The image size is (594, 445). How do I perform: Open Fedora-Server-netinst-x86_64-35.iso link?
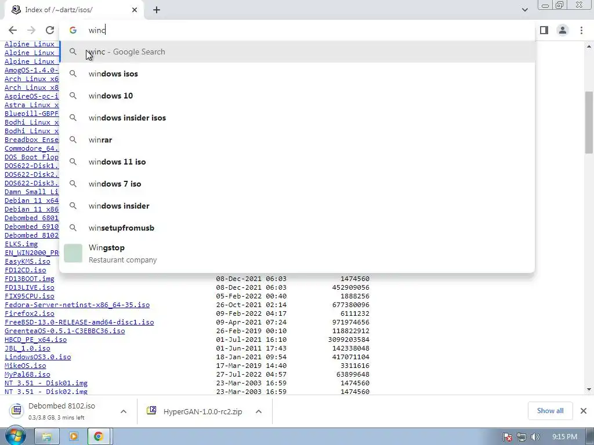(x=77, y=305)
